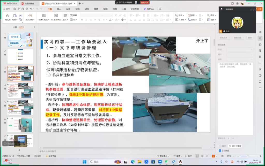
Task: Start slideshow with 当页开始 icon
Action: click(30, 16)
